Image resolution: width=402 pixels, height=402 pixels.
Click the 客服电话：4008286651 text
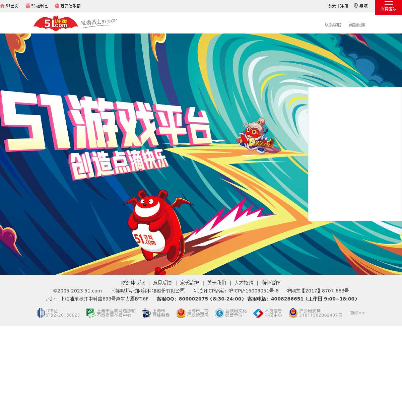(275, 299)
